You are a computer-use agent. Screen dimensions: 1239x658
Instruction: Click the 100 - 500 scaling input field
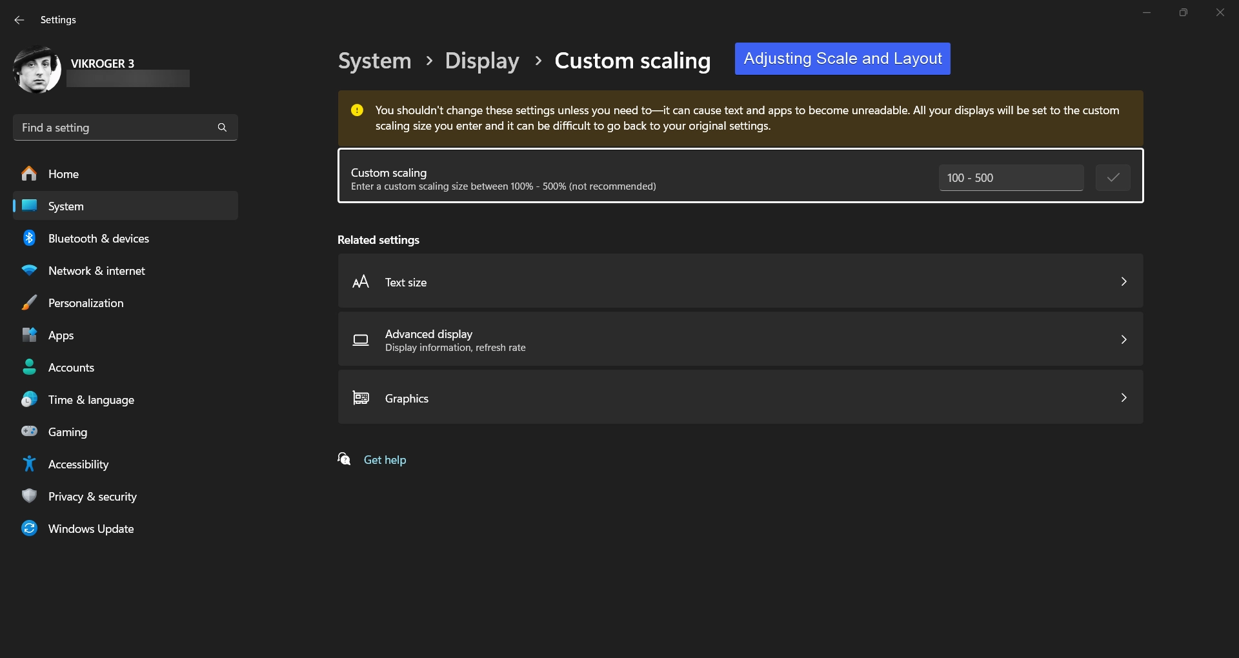click(1011, 177)
